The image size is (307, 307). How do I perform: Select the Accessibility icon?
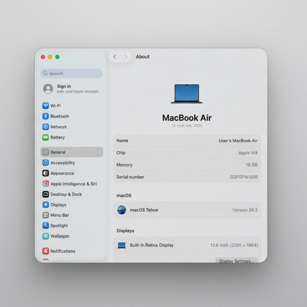(x=45, y=163)
